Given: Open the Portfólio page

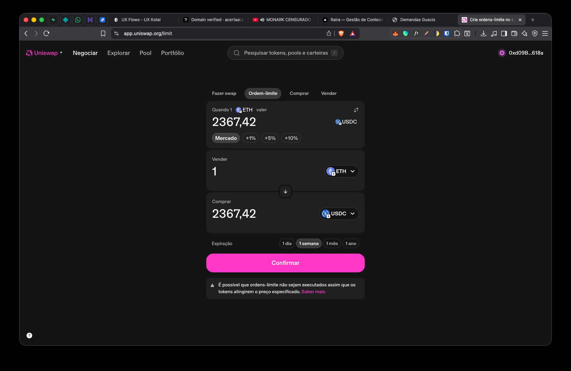Looking at the screenshot, I should (172, 53).
